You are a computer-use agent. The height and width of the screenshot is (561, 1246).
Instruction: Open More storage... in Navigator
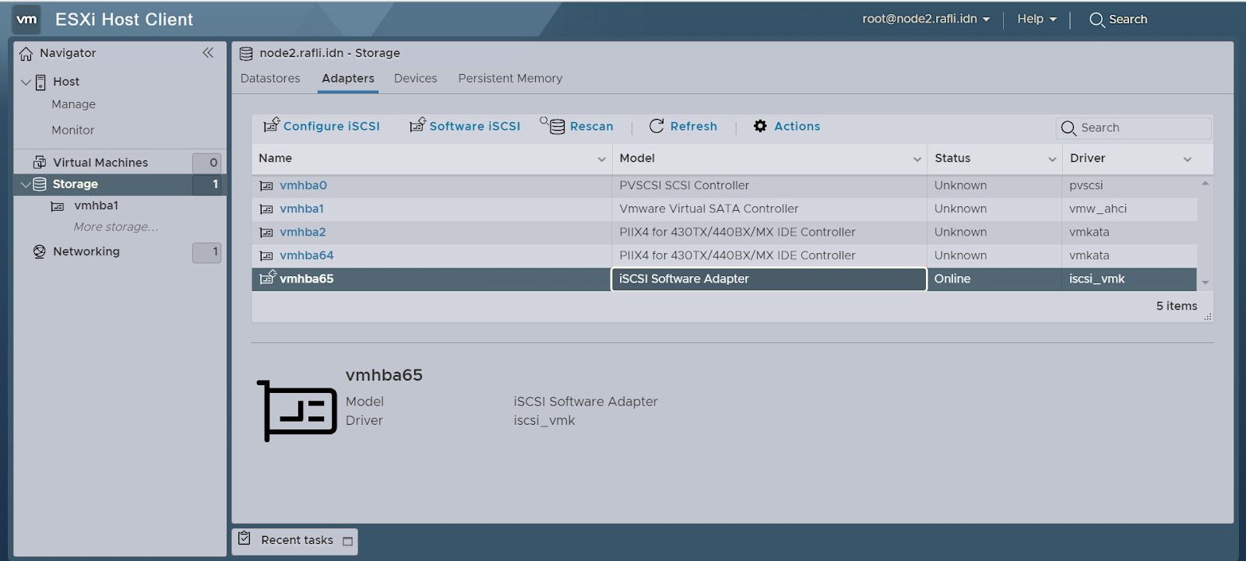click(116, 227)
